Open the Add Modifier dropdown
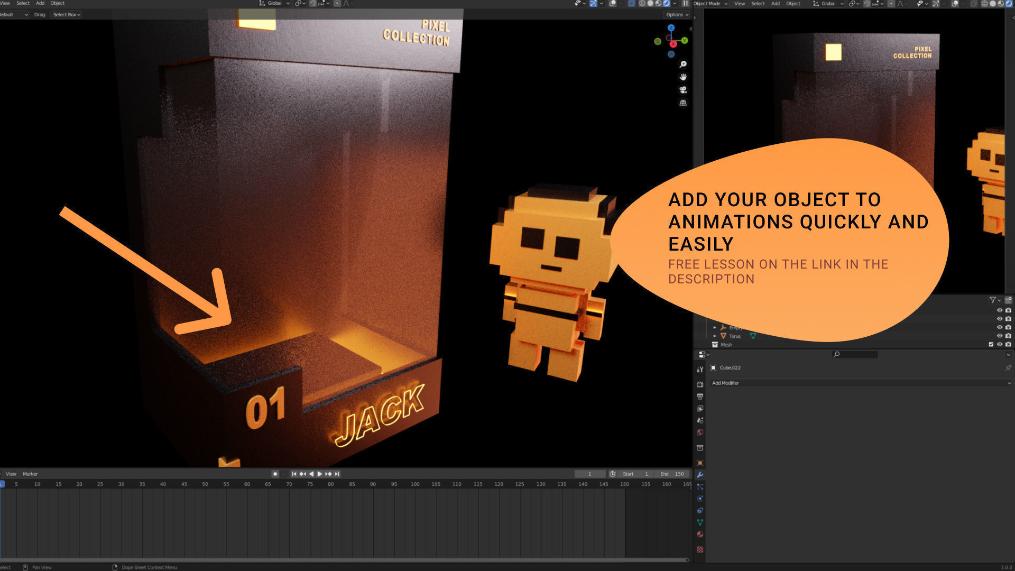The height and width of the screenshot is (571, 1015). point(860,383)
